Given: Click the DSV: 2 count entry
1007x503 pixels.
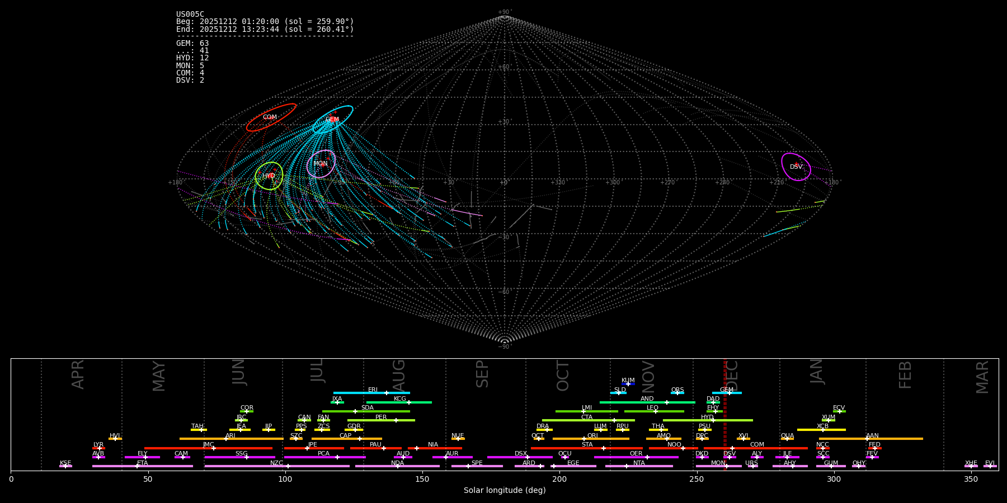Looking at the screenshot, I should pos(190,80).
